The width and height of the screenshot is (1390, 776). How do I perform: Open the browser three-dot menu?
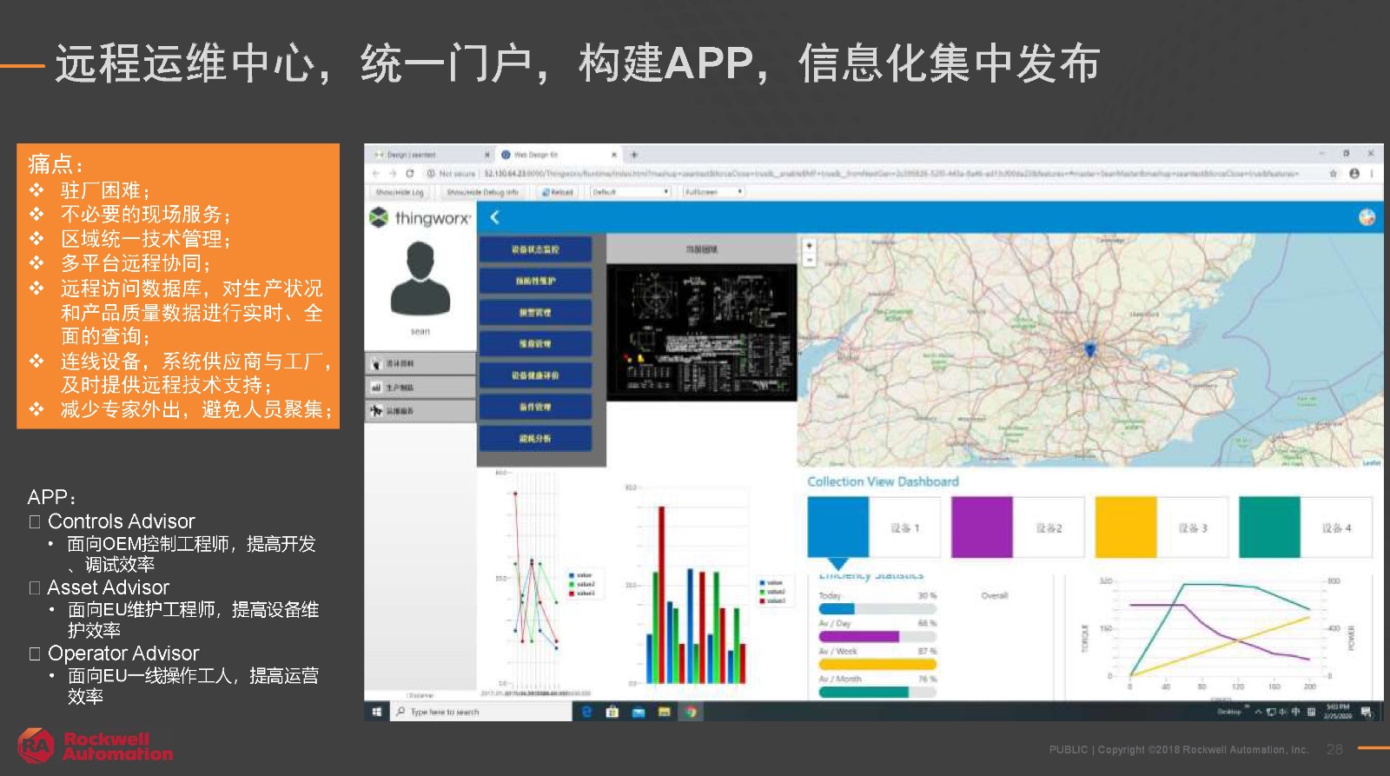[x=1372, y=174]
